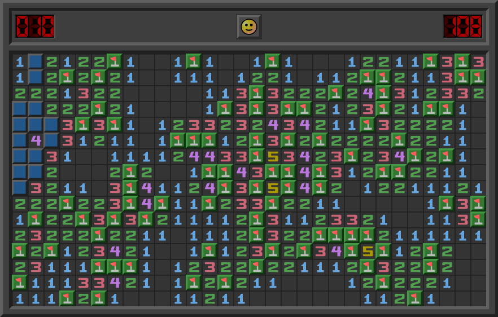
Task: Select the rightmost flag in the top row
Action: (x=462, y=61)
